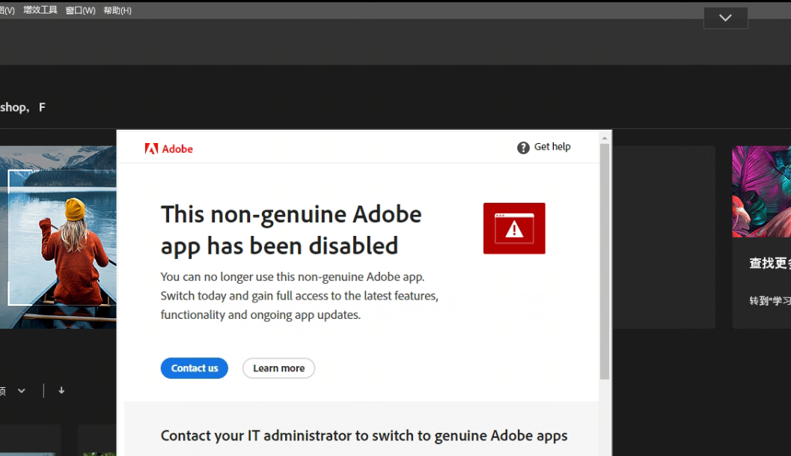Click the Get help link text
791x456 pixels.
coord(552,147)
